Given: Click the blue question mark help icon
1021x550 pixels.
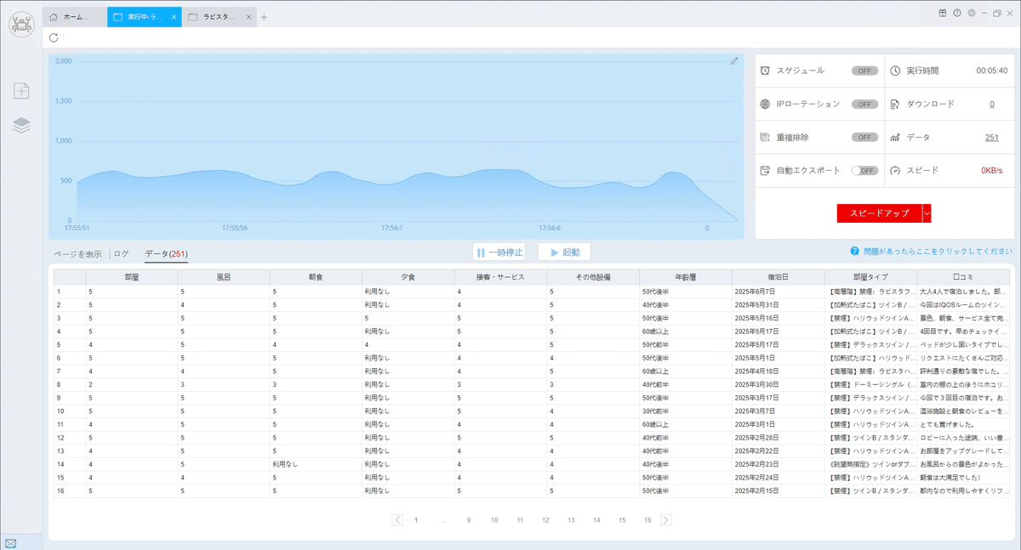Looking at the screenshot, I should [x=853, y=252].
